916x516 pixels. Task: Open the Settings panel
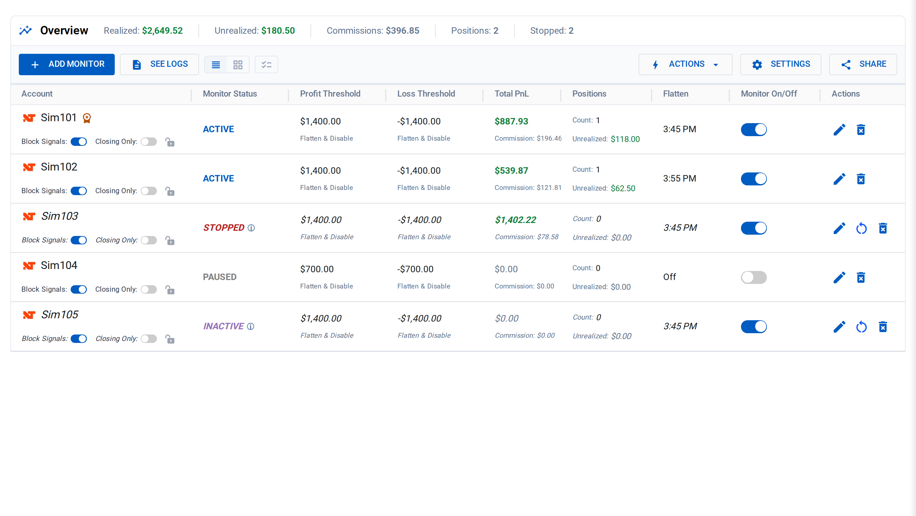click(781, 64)
